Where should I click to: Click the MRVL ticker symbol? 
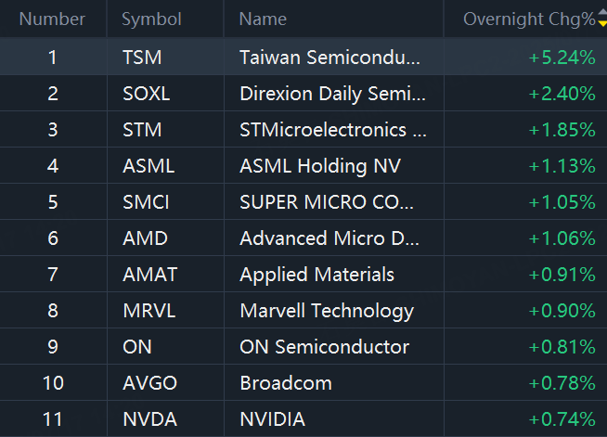148,311
